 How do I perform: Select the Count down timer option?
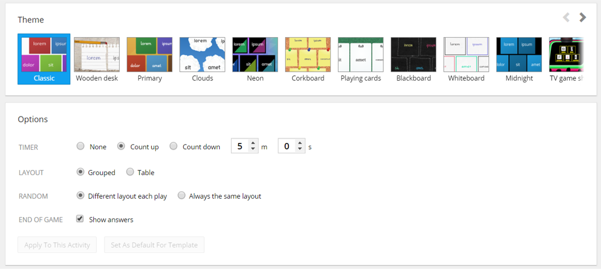coord(174,146)
